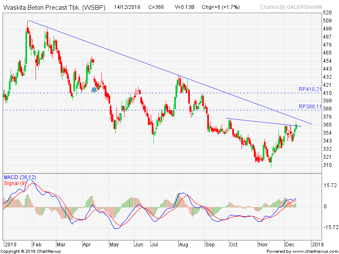This screenshot has width=339, height=254.
Task: Click the Mar month label
Action: [61, 245]
